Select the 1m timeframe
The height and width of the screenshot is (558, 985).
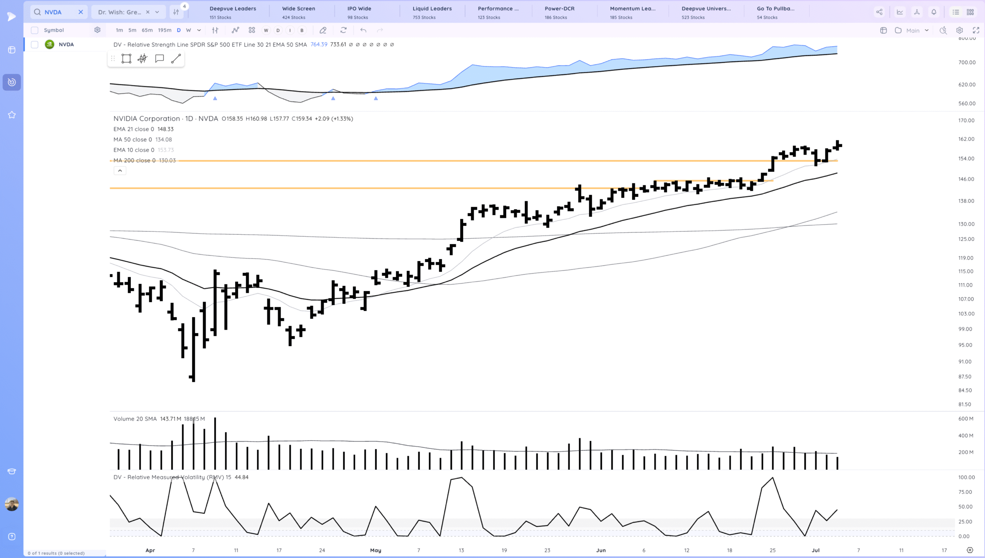click(x=119, y=30)
